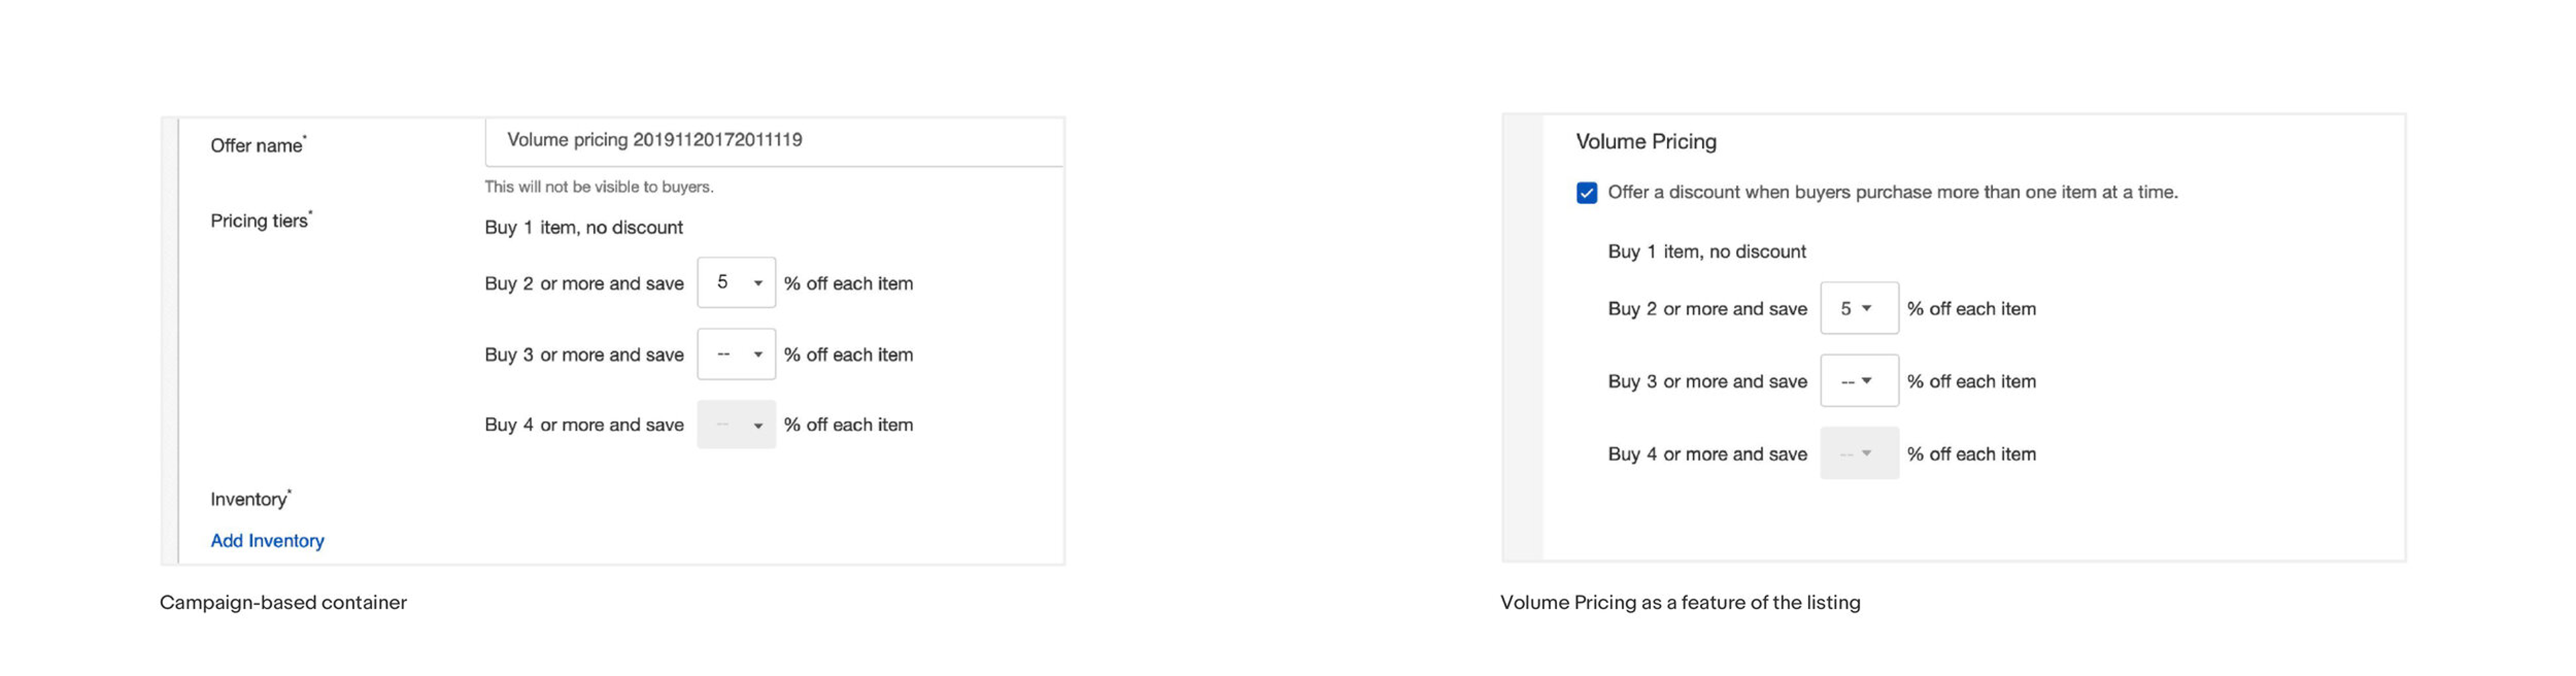Click the Inventory label
The image size is (2576, 676).
pyautogui.click(x=250, y=499)
